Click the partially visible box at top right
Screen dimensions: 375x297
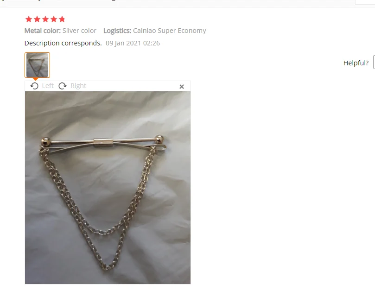tap(365, 2)
